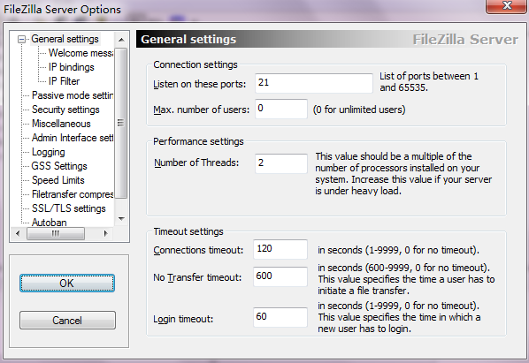
Task: Open the Welcome message page
Action: 80,53
